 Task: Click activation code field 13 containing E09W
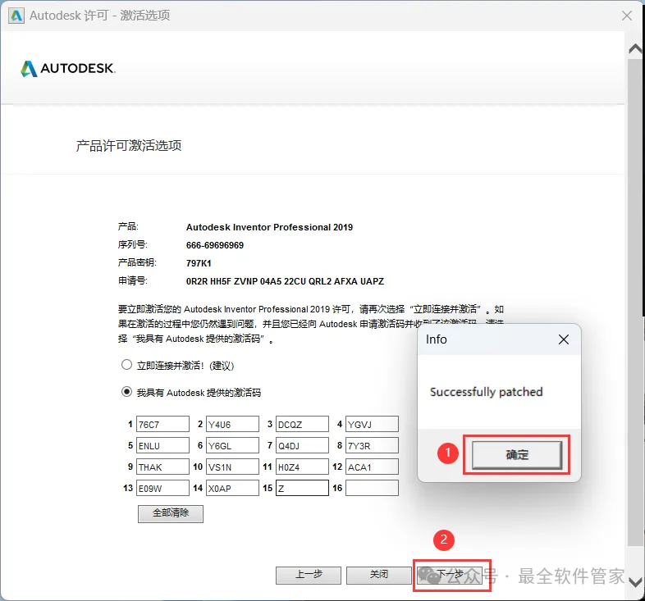coord(163,489)
